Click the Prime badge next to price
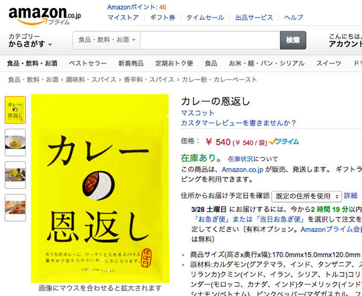This screenshot has height=296, width=362. pyautogui.click(x=284, y=141)
